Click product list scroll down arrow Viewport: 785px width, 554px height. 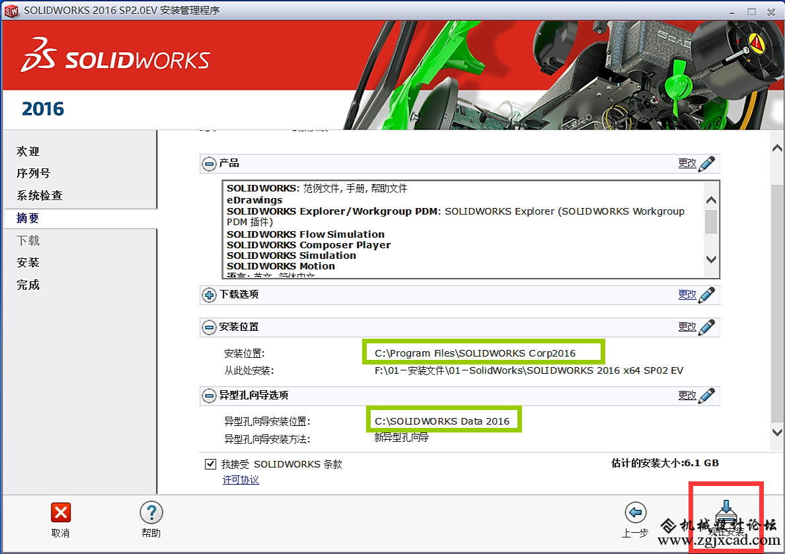coord(711,260)
